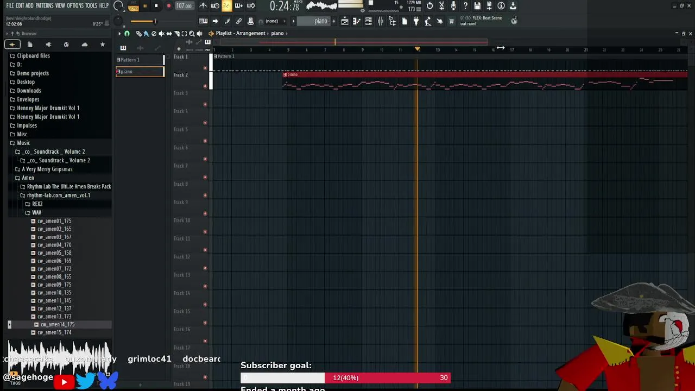The image size is (695, 391).
Task: Click the piano clip on Track 2
Action: click(x=485, y=80)
